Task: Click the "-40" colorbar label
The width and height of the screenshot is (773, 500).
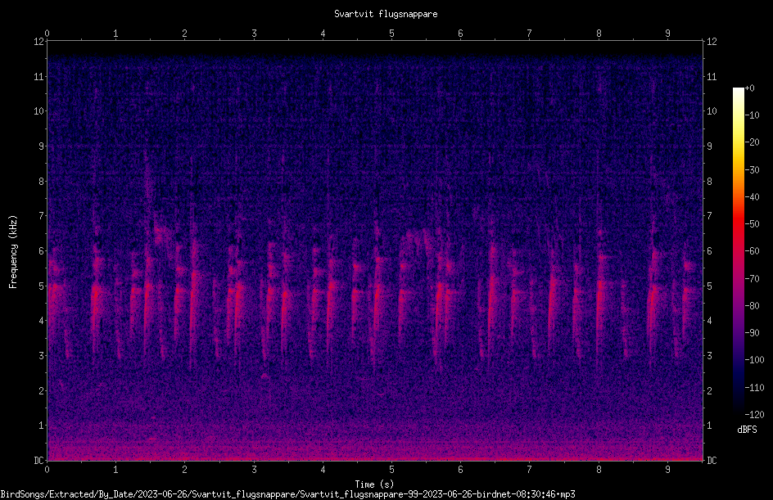Action: click(752, 197)
